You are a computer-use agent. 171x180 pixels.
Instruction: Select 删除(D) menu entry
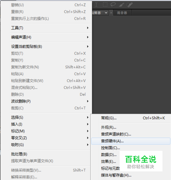pos(51,94)
